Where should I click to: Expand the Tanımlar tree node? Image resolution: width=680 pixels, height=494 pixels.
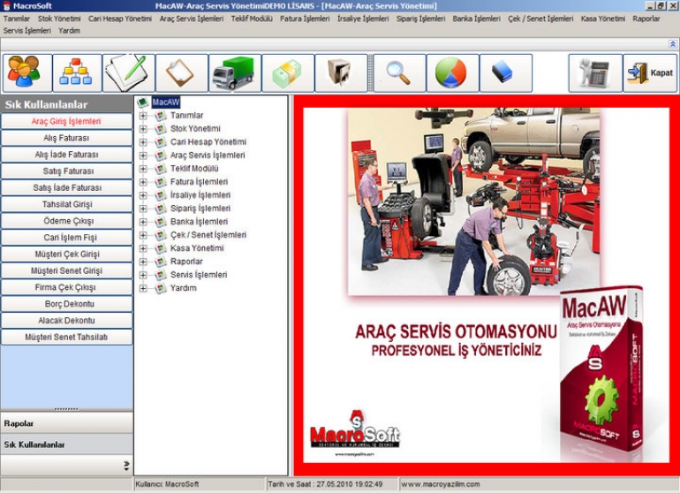pos(143,116)
